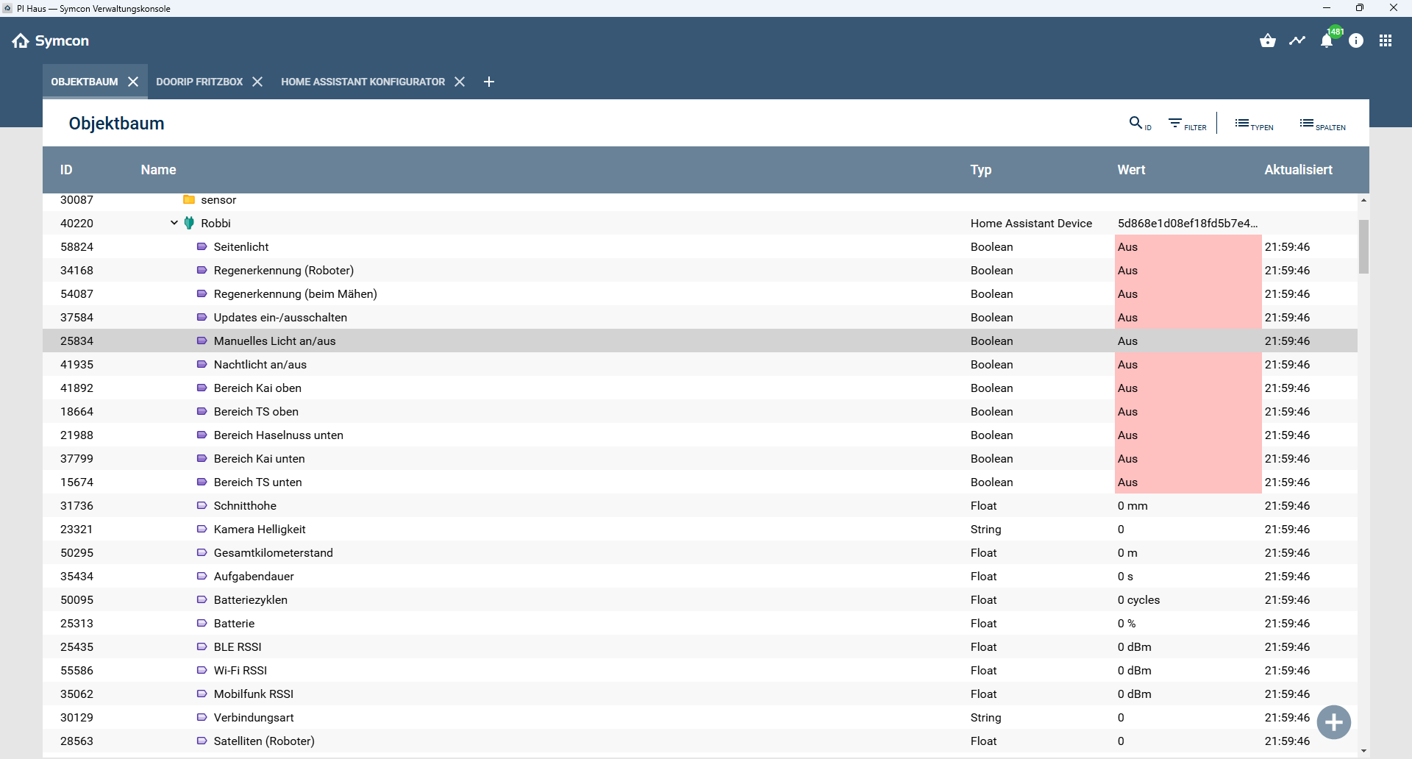Viewport: 1412px width, 759px height.
Task: Click the Aktualisiert column header
Action: pyautogui.click(x=1298, y=170)
